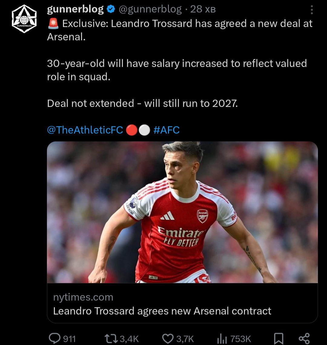Image resolution: width=327 pixels, height=345 pixels.
Task: Click the 911 replies count
Action: [69, 339]
